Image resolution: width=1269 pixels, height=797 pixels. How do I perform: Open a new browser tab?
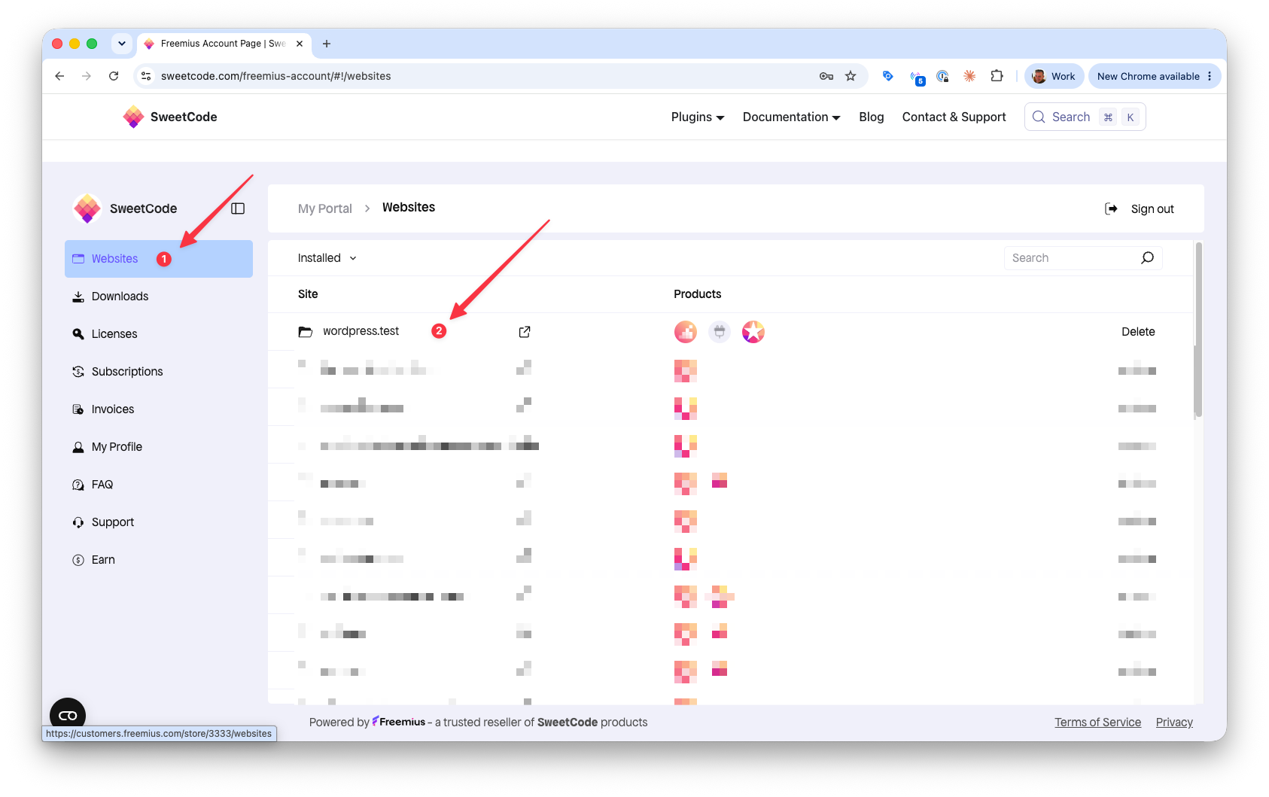click(327, 44)
